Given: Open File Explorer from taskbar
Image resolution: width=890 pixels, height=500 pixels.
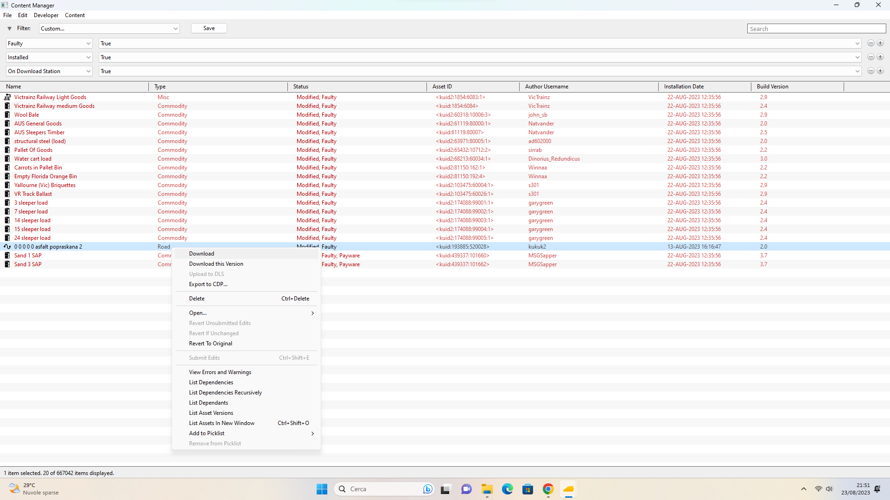Looking at the screenshot, I should 487,489.
